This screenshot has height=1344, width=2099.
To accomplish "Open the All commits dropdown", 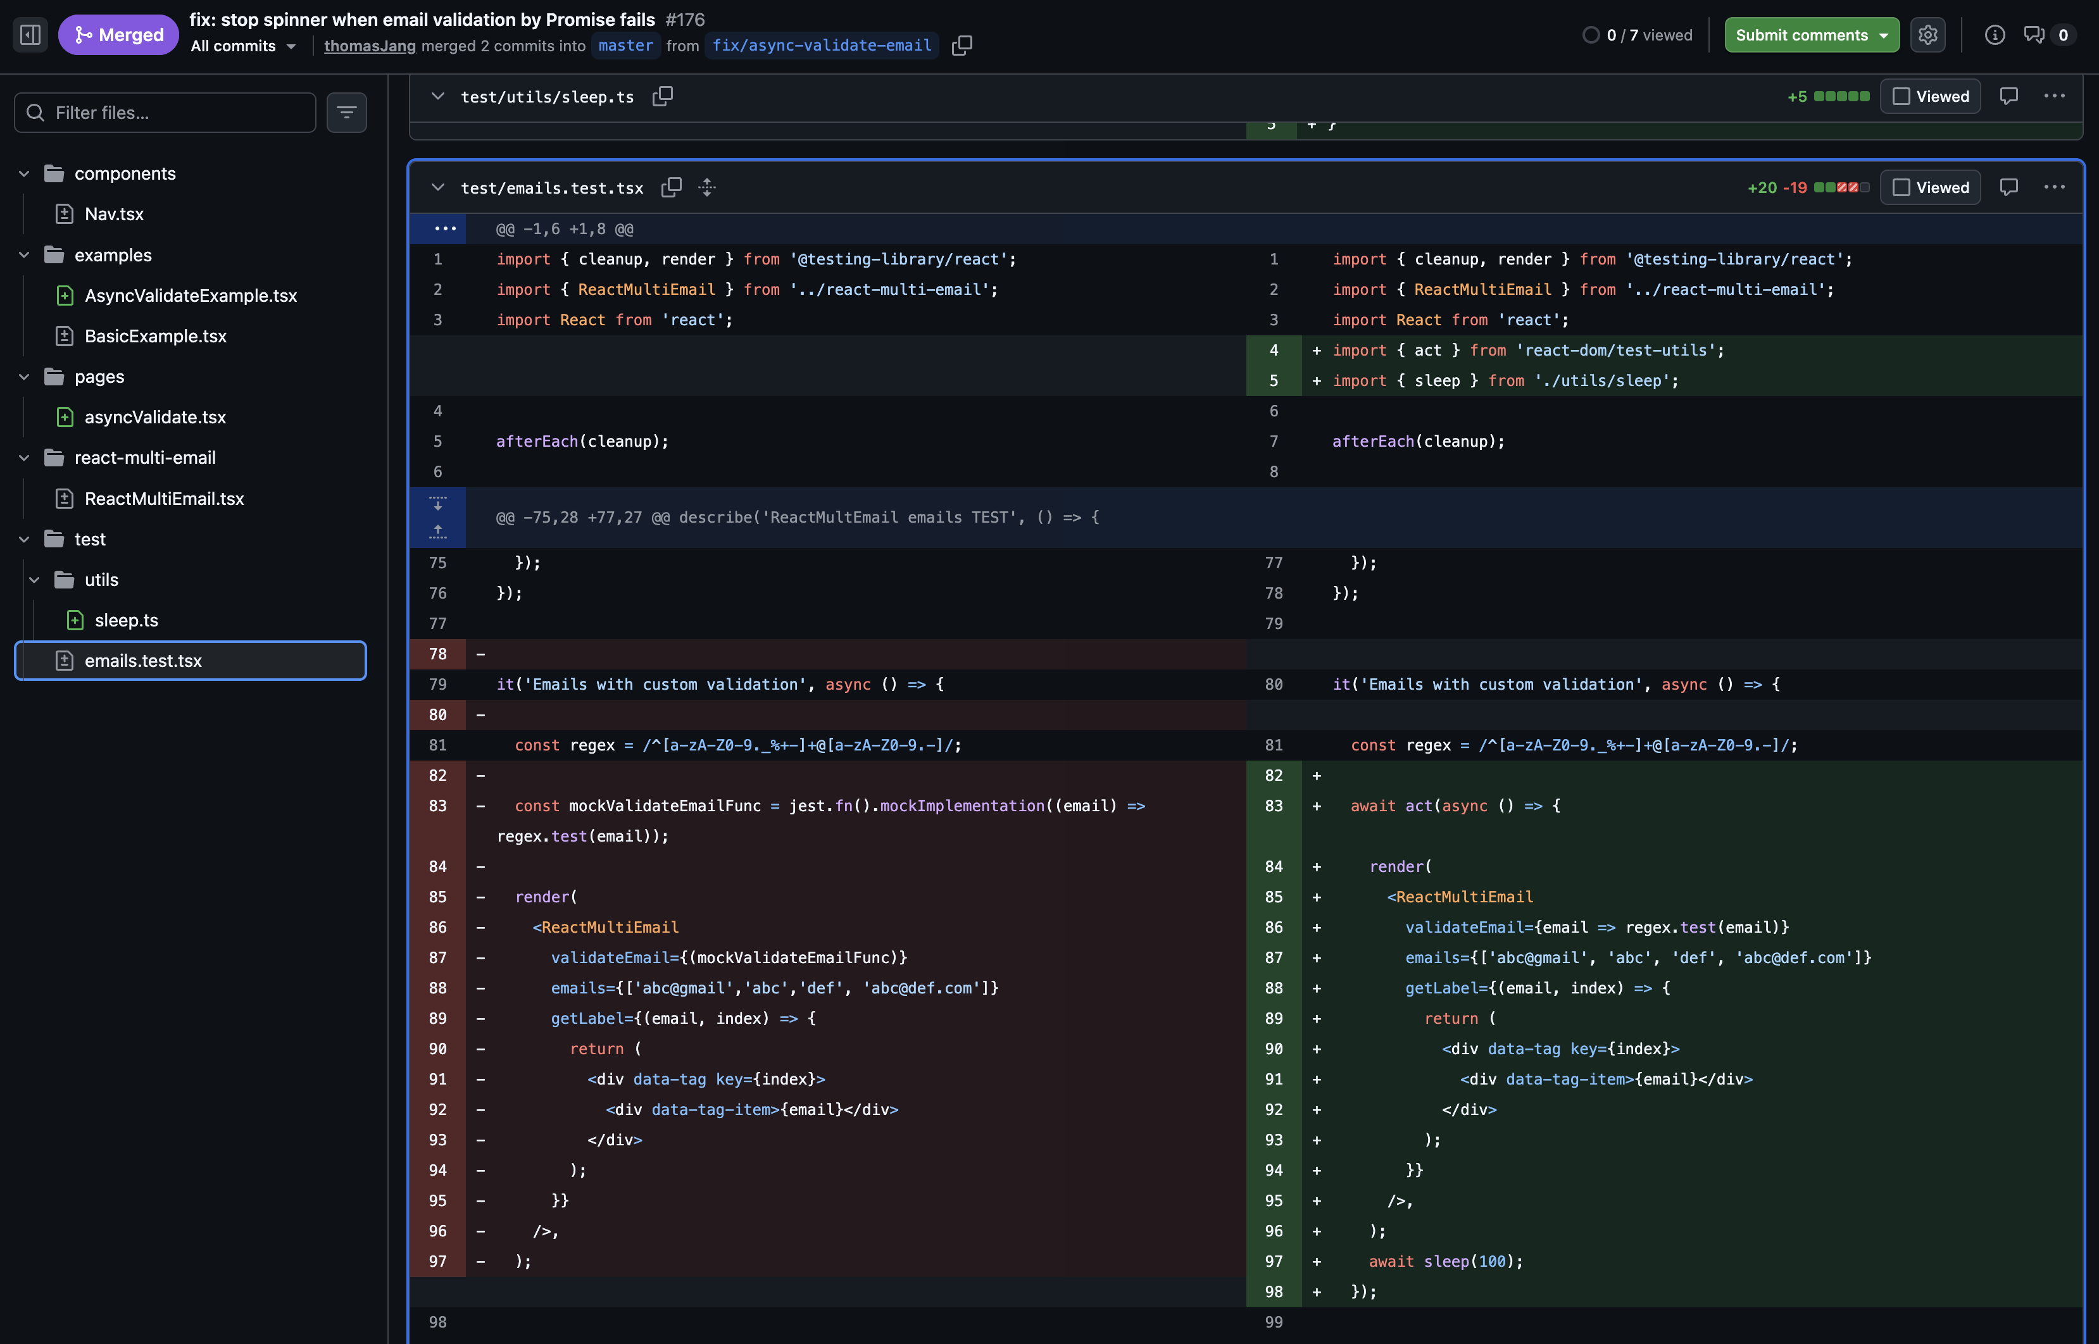I will [244, 46].
